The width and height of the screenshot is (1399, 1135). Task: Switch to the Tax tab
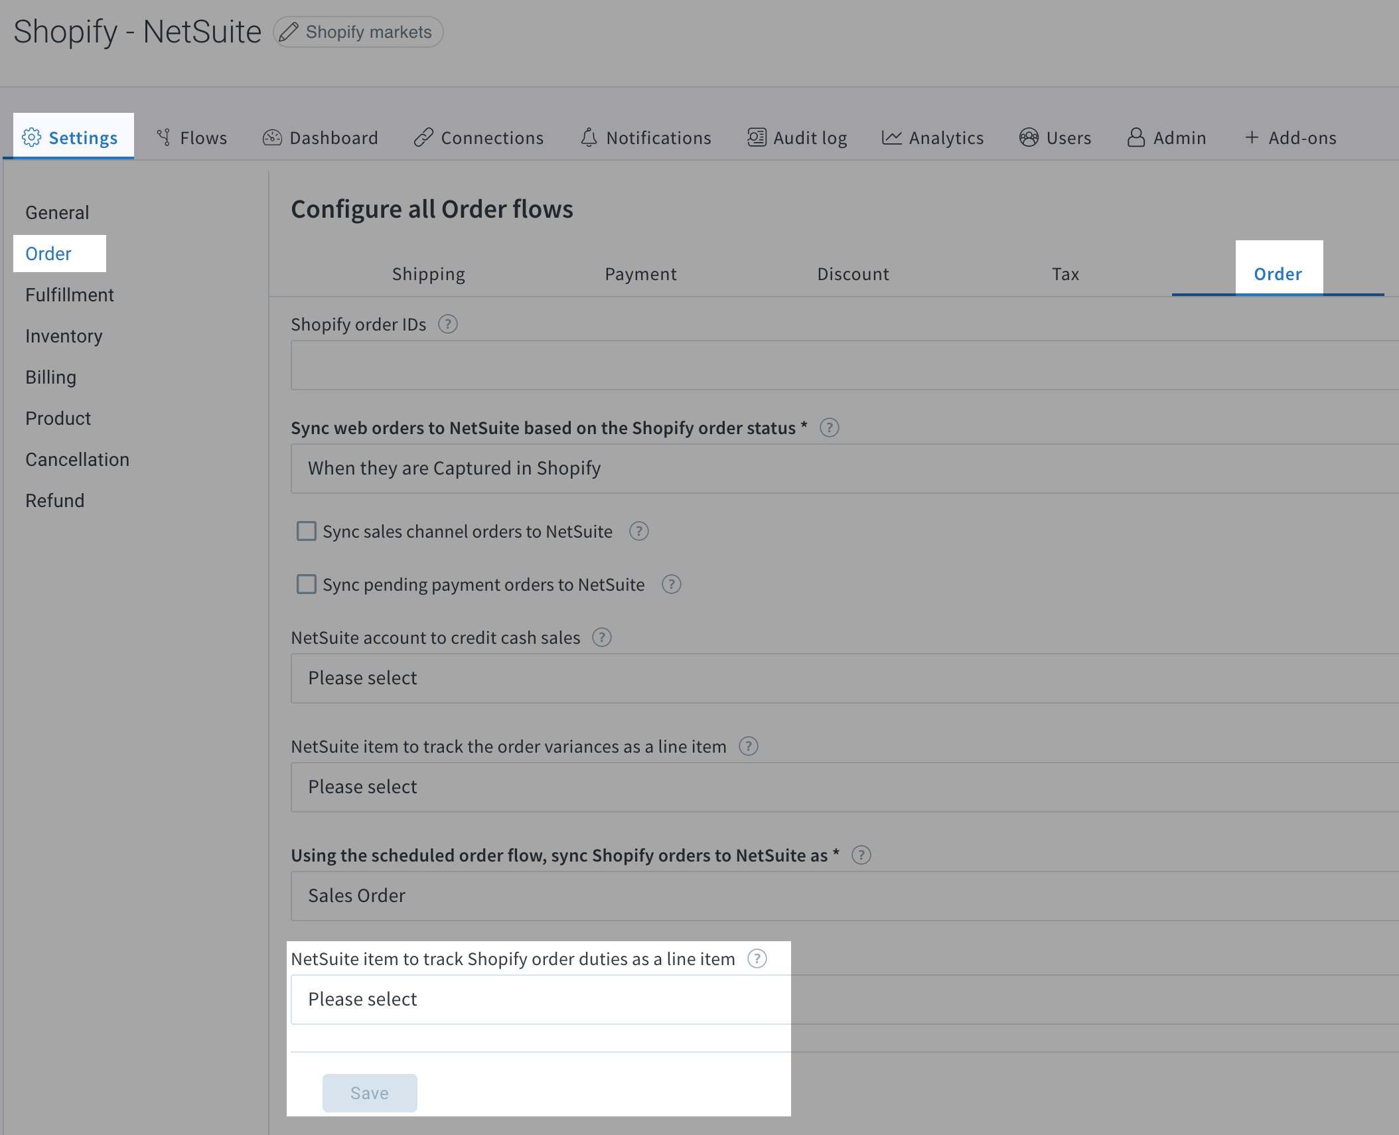click(x=1066, y=273)
